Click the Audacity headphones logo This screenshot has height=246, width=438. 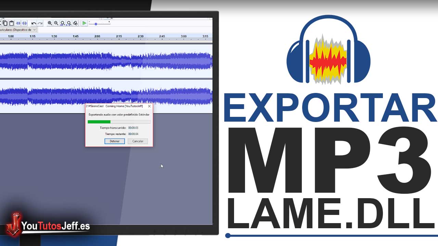328,50
